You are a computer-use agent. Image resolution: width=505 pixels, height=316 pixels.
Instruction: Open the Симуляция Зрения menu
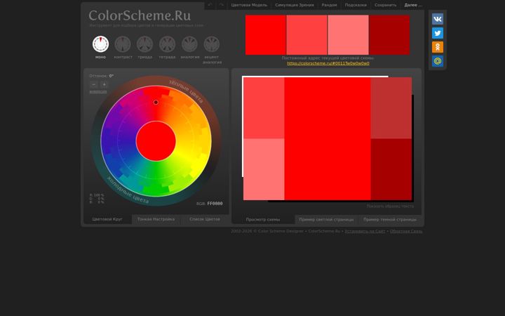(x=295, y=5)
